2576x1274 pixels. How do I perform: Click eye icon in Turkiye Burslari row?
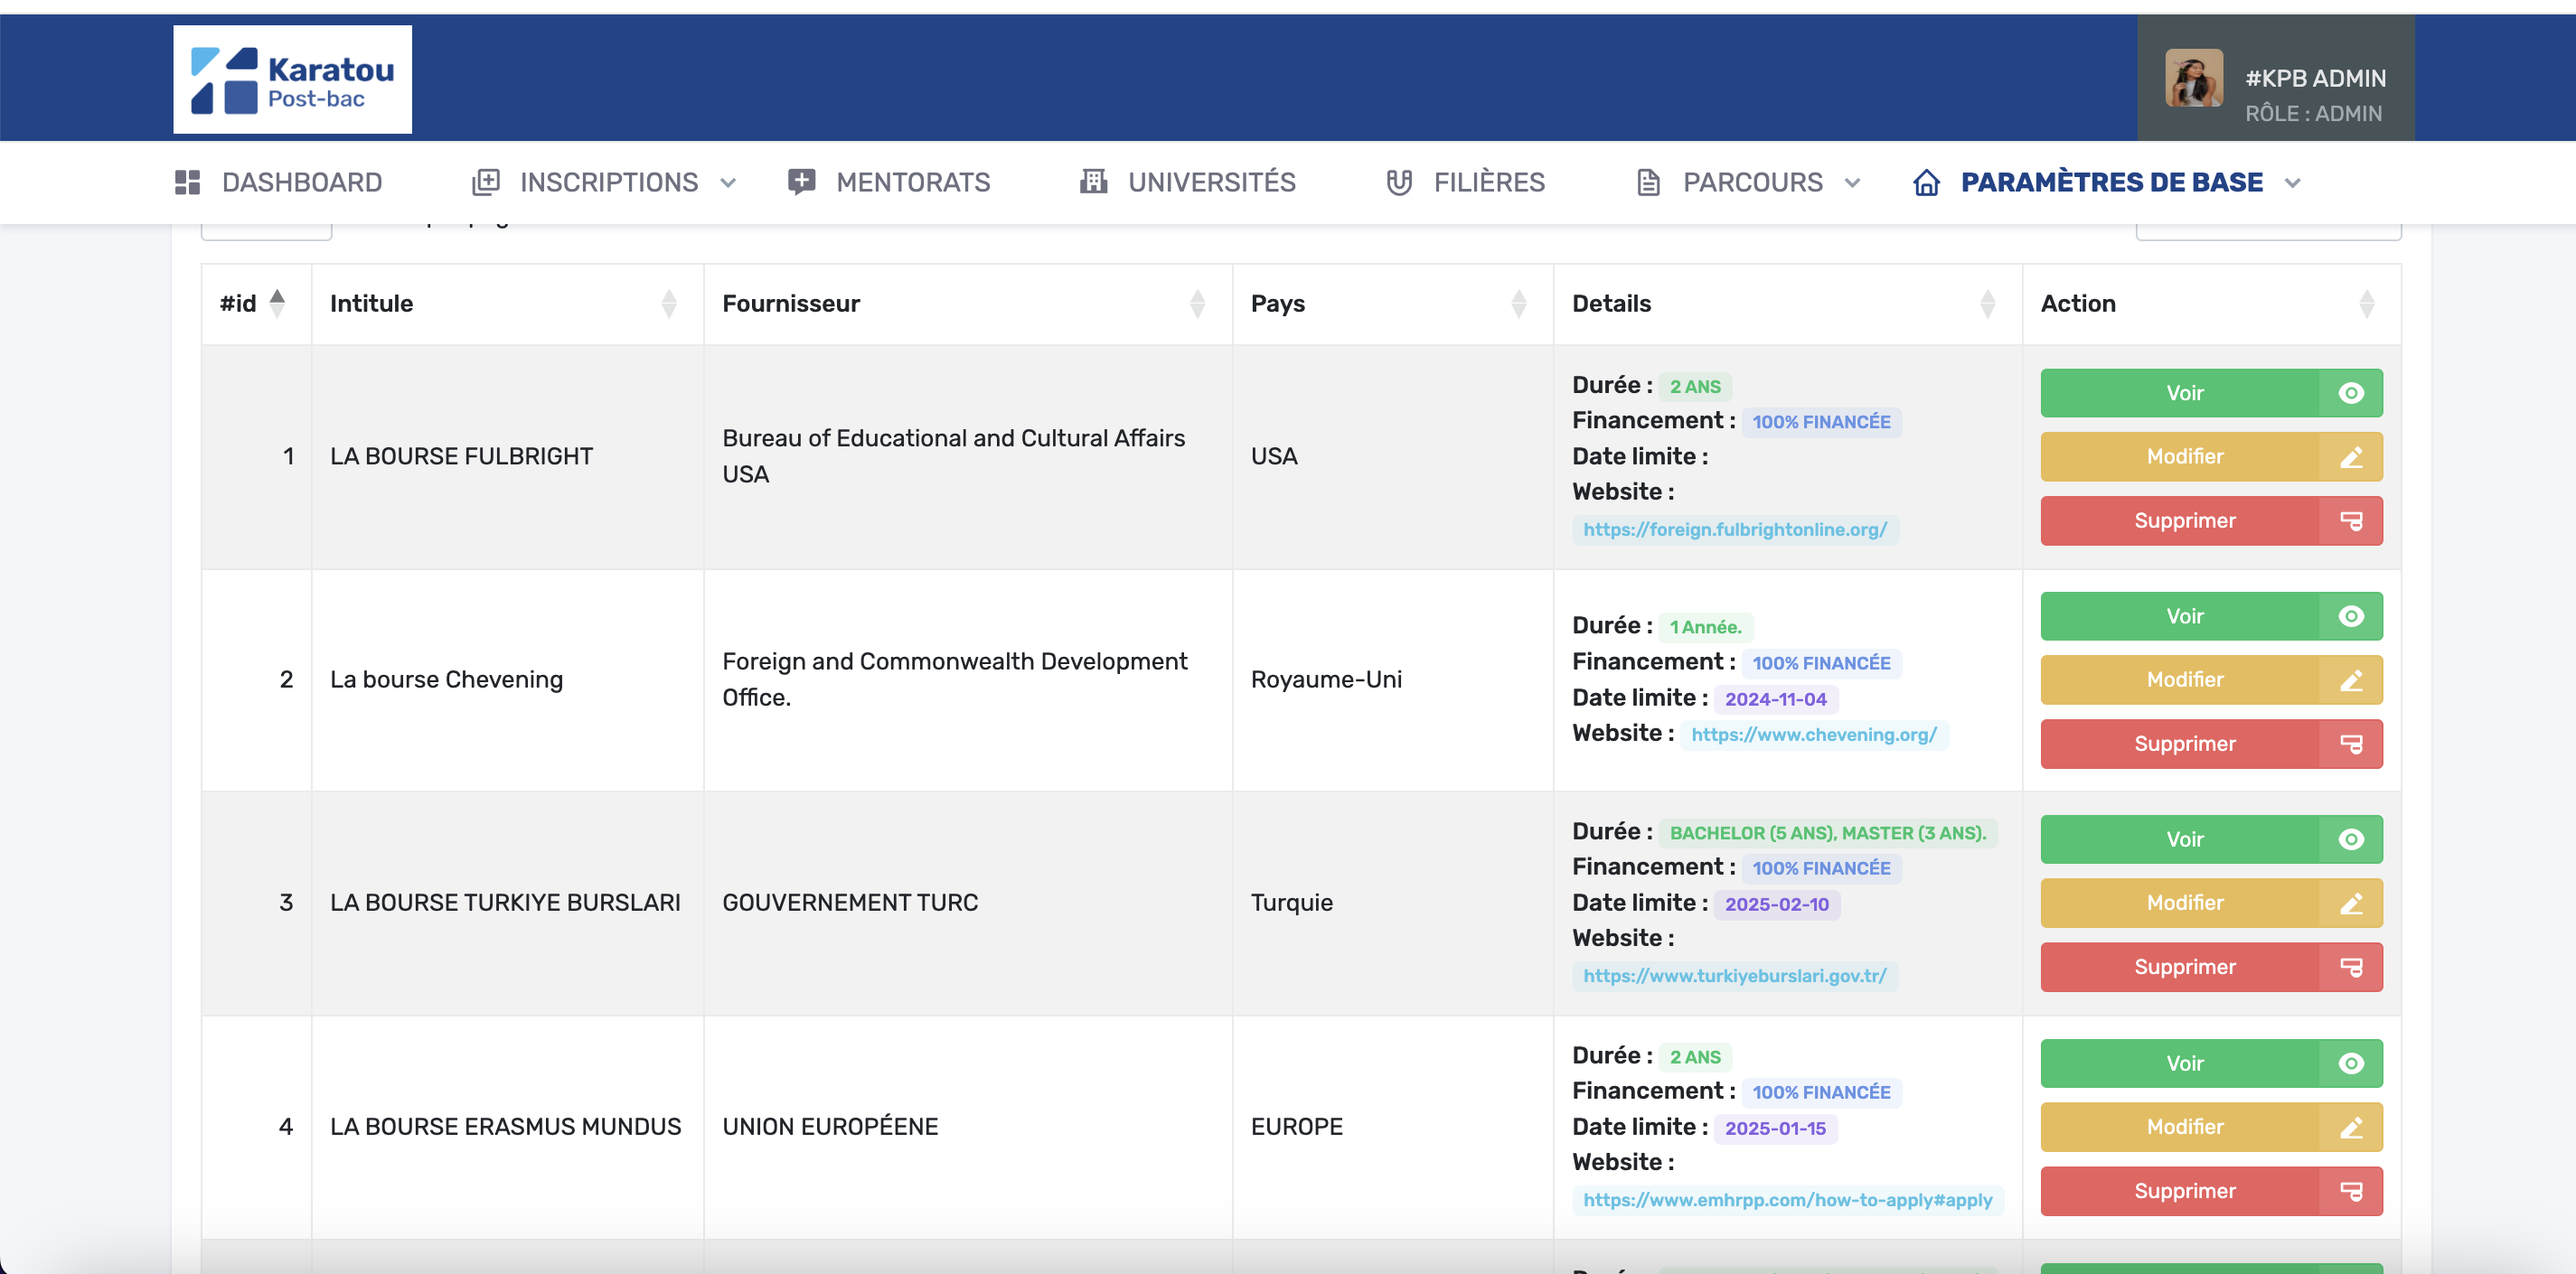tap(2351, 839)
